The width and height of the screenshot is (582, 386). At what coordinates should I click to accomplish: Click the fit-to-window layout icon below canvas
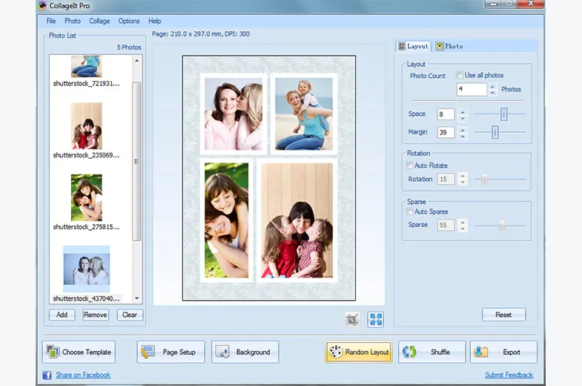pyautogui.click(x=376, y=319)
